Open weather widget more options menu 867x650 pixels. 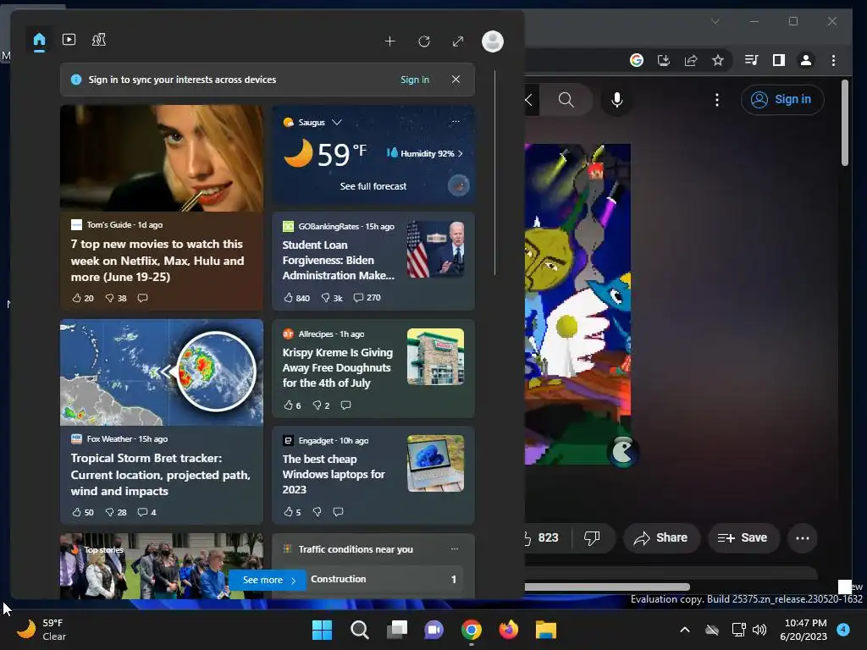(x=456, y=122)
